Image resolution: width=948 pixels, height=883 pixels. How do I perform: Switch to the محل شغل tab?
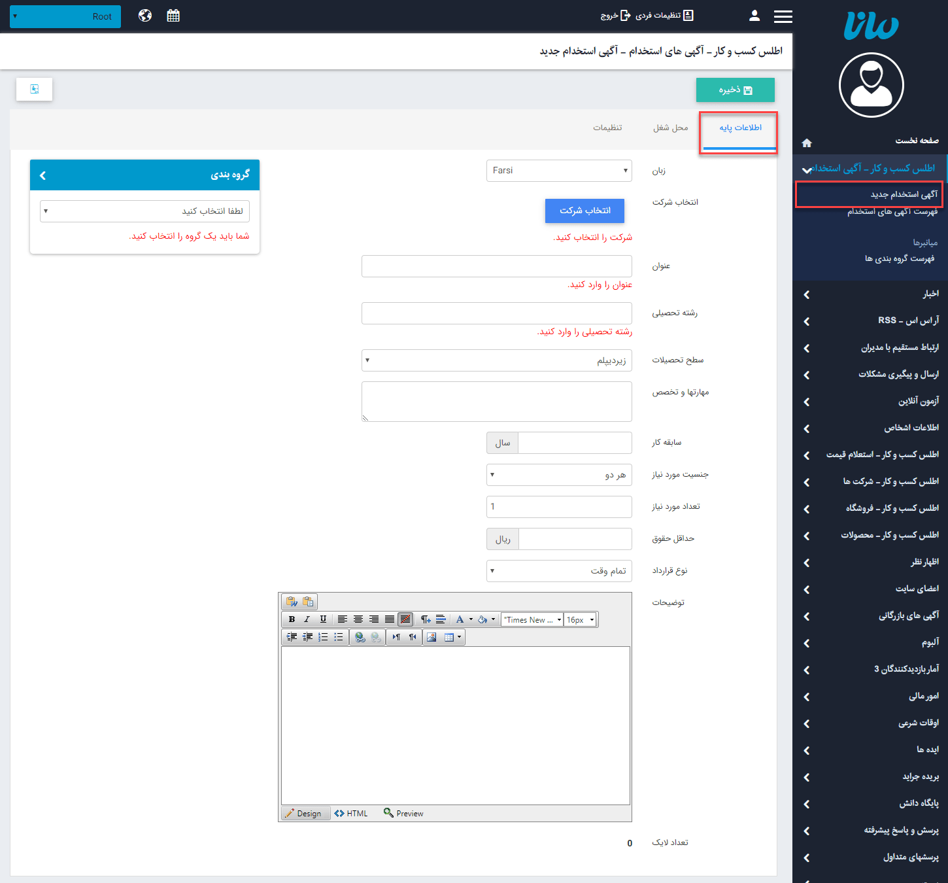coord(671,128)
